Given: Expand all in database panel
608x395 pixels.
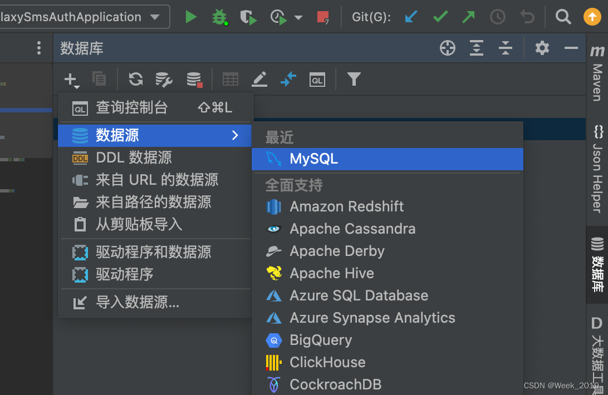Looking at the screenshot, I should click(477, 48).
